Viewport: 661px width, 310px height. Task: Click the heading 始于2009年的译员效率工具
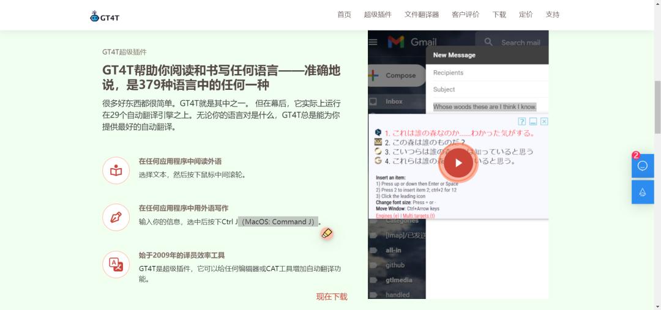pos(182,255)
